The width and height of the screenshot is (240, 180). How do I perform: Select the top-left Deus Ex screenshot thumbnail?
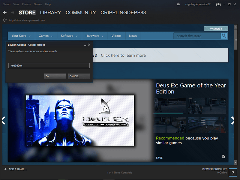tap(169, 106)
